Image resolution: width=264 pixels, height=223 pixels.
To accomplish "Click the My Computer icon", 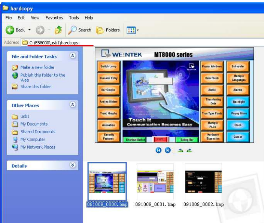I will (15, 140).
